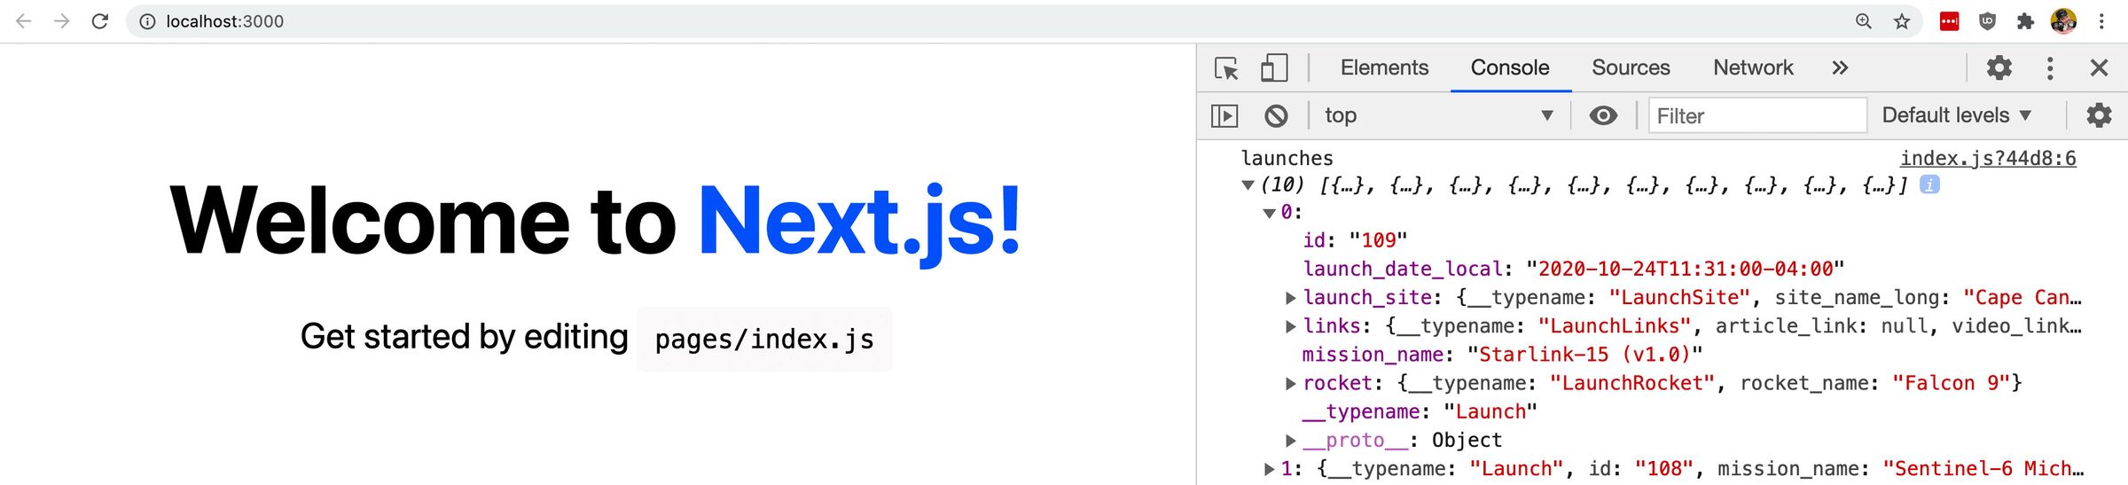Screen dimensions: 2128x485
Task: Expand the launch_site object
Action: (1291, 299)
